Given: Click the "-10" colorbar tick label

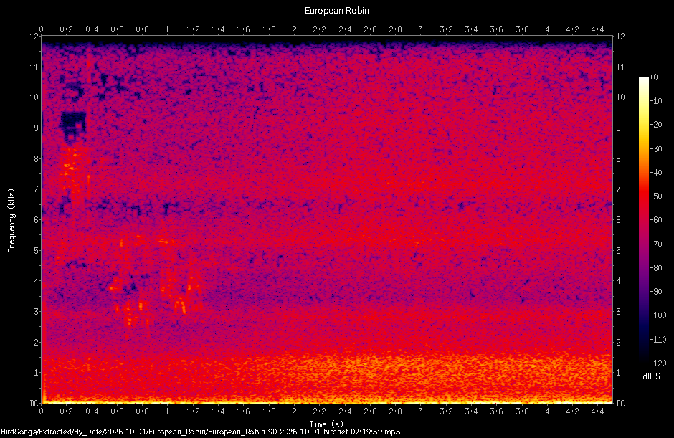Looking at the screenshot, I should tap(656, 101).
